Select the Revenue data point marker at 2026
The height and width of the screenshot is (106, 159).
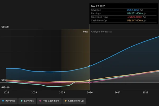pos(90,66)
